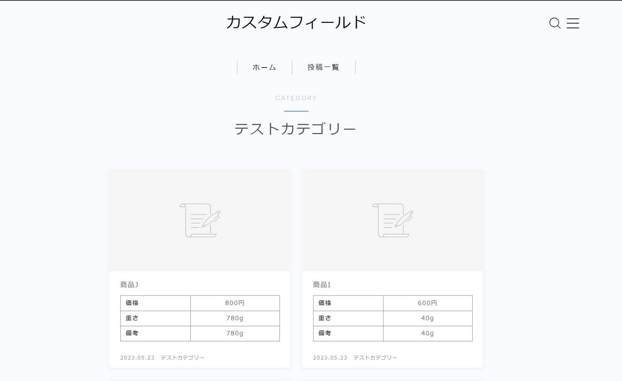Click テストカテゴリー link under 商品I card
This screenshot has width=622, height=381.
pos(375,358)
